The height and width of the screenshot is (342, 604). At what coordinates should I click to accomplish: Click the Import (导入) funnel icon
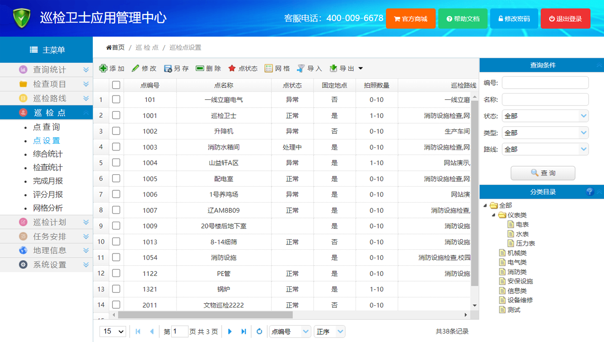click(x=301, y=68)
